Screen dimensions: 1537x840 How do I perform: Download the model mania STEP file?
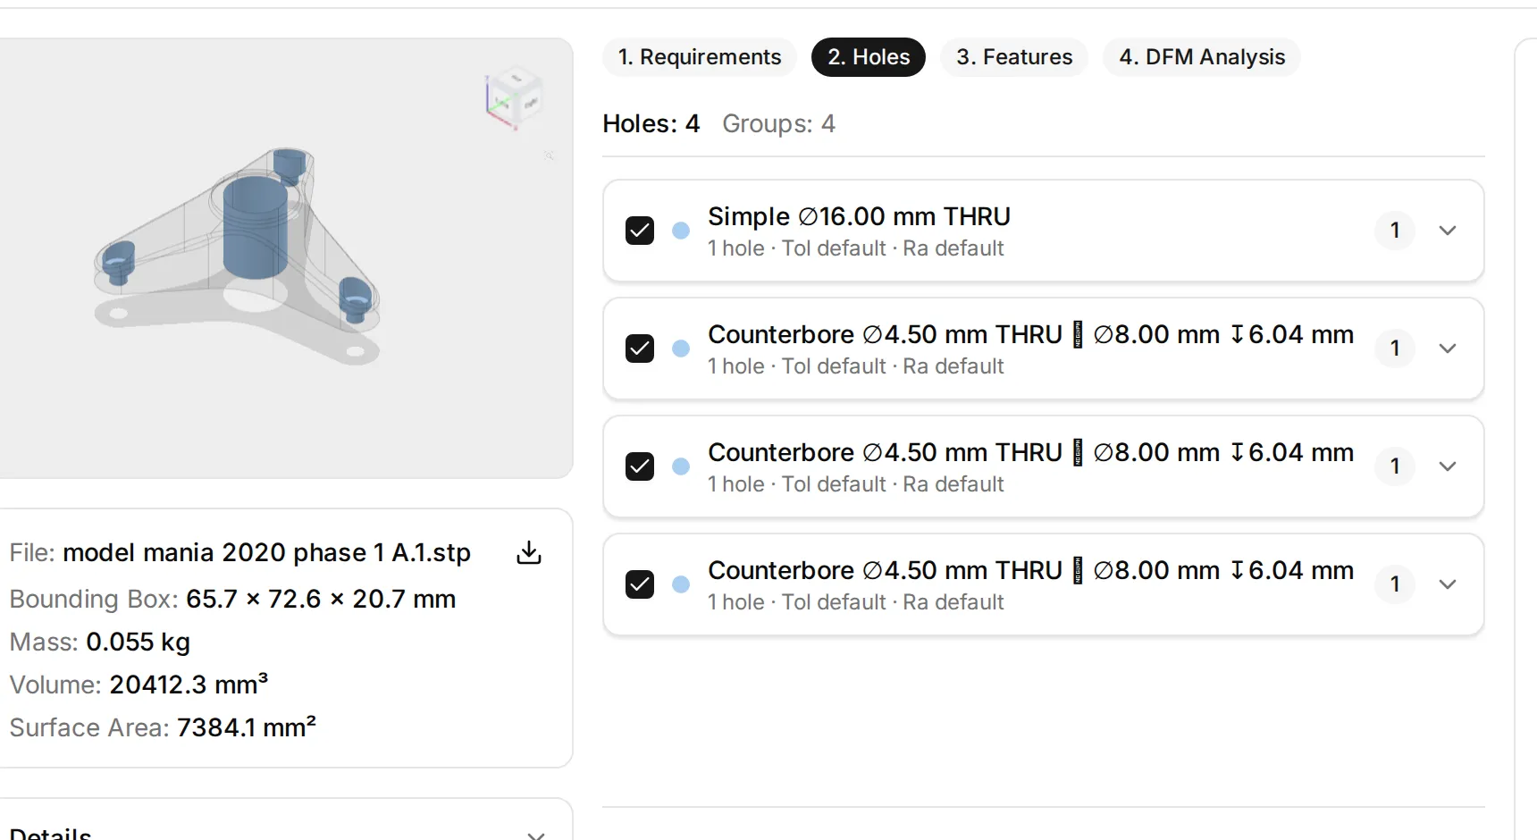pyautogui.click(x=529, y=553)
